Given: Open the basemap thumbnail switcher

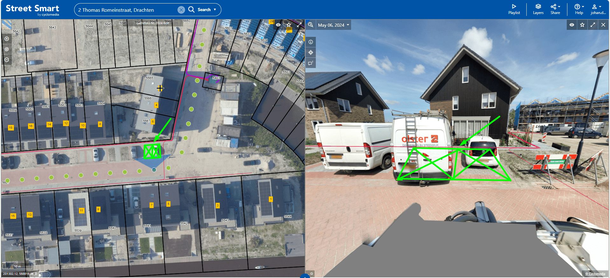Looking at the screenshot, I should tap(7, 25).
